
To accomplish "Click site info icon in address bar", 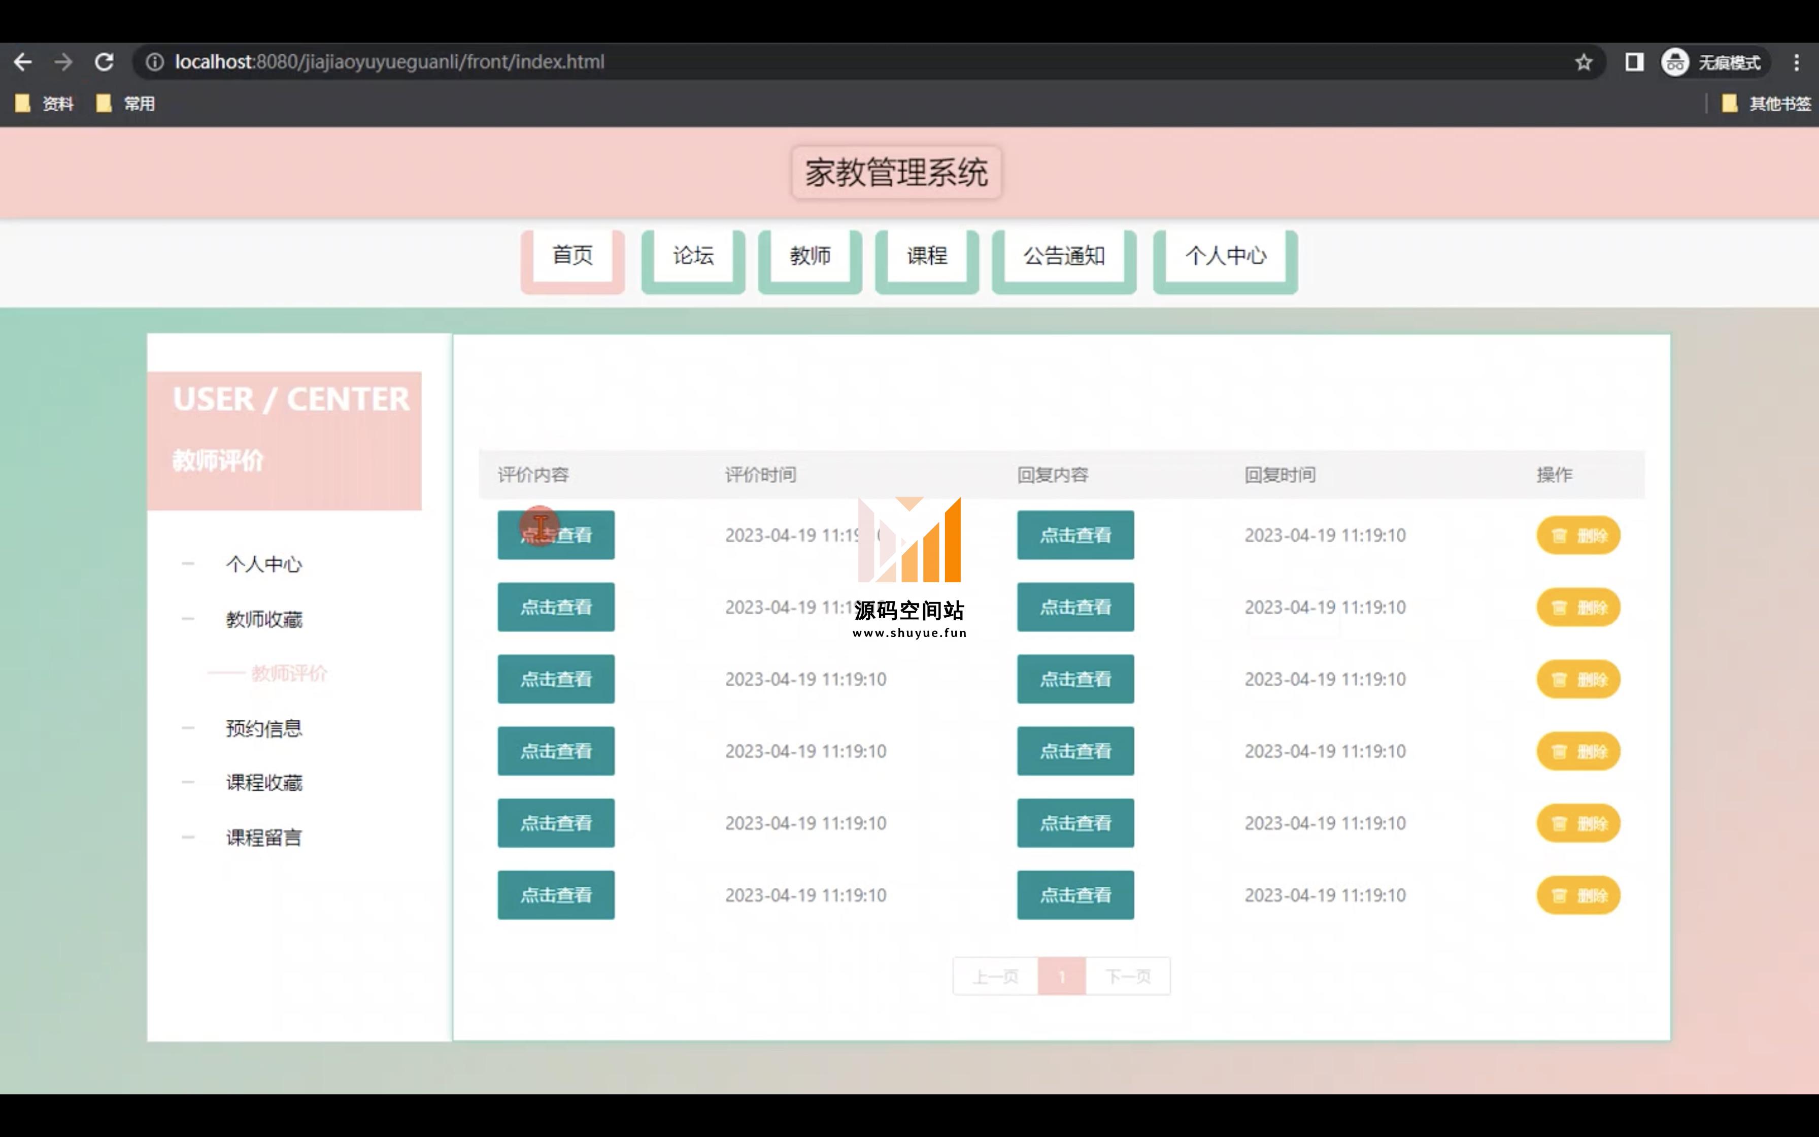I will [x=154, y=61].
